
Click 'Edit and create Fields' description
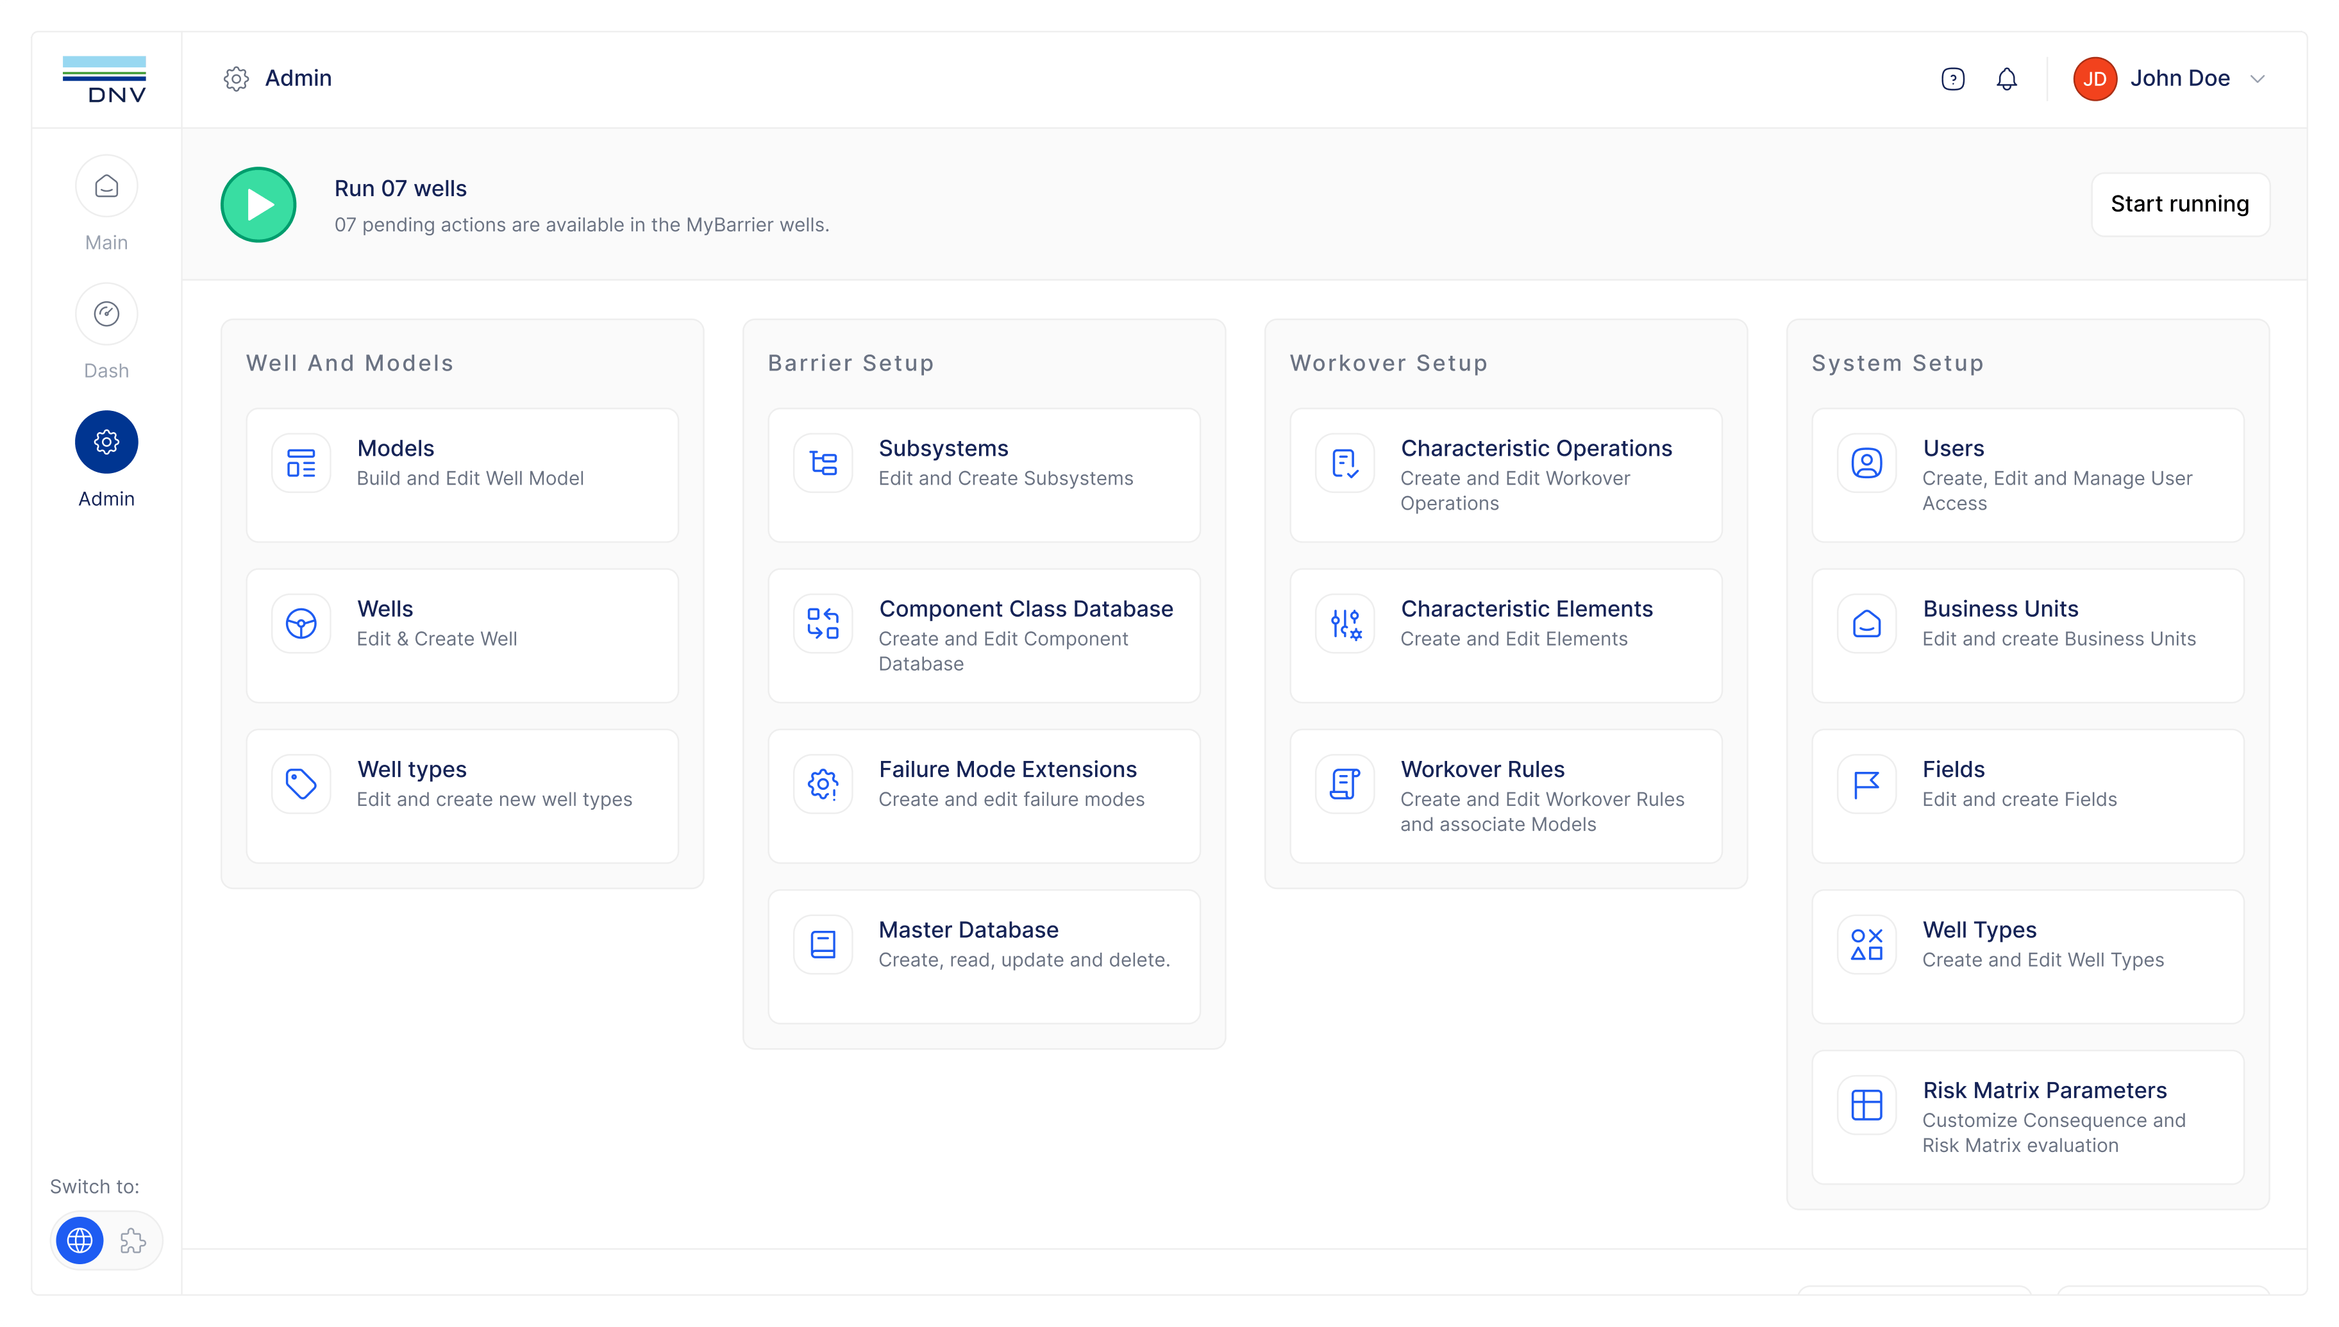(2019, 799)
